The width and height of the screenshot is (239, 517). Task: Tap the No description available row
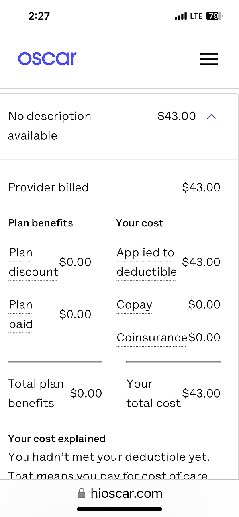coord(50,126)
